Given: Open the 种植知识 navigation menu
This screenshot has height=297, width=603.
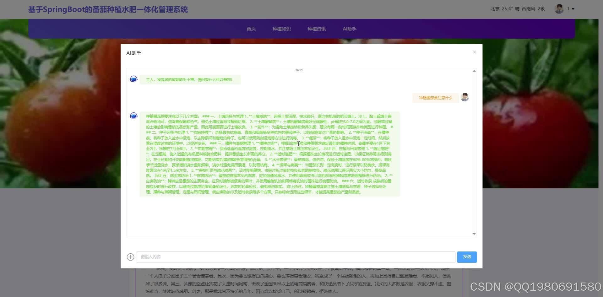Looking at the screenshot, I should pyautogui.click(x=281, y=29).
